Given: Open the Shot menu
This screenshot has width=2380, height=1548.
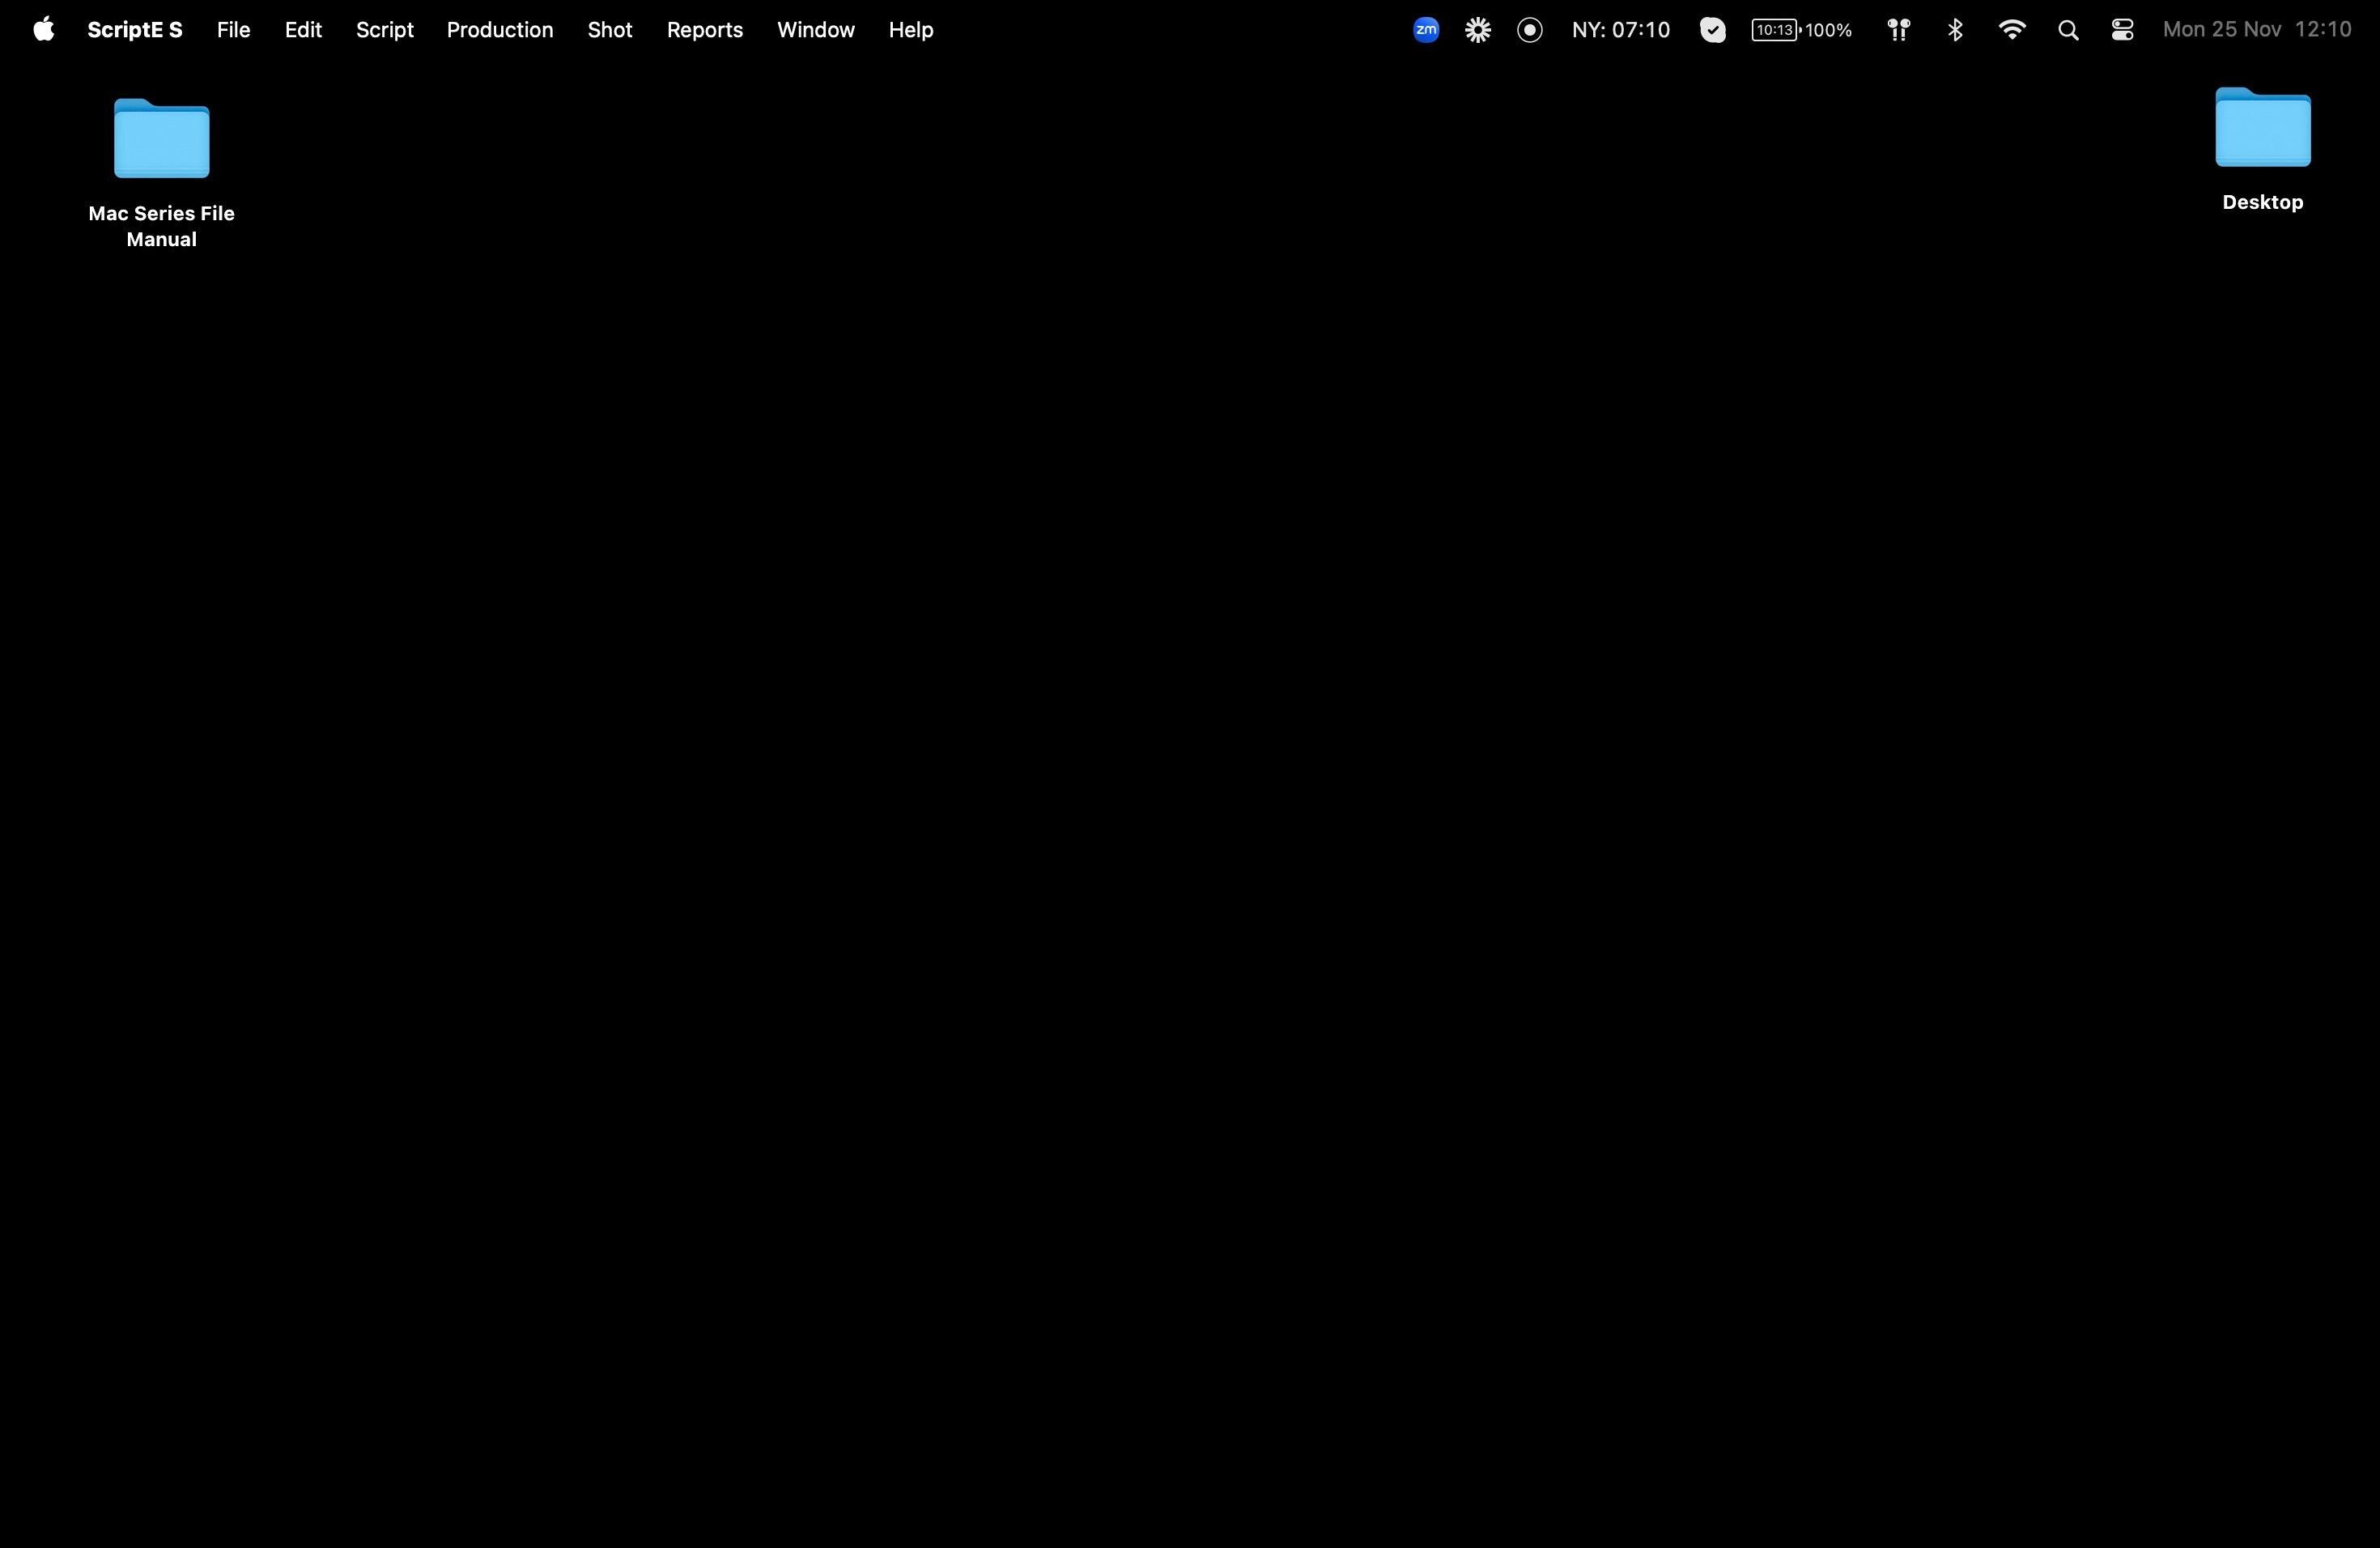Looking at the screenshot, I should coord(610,30).
